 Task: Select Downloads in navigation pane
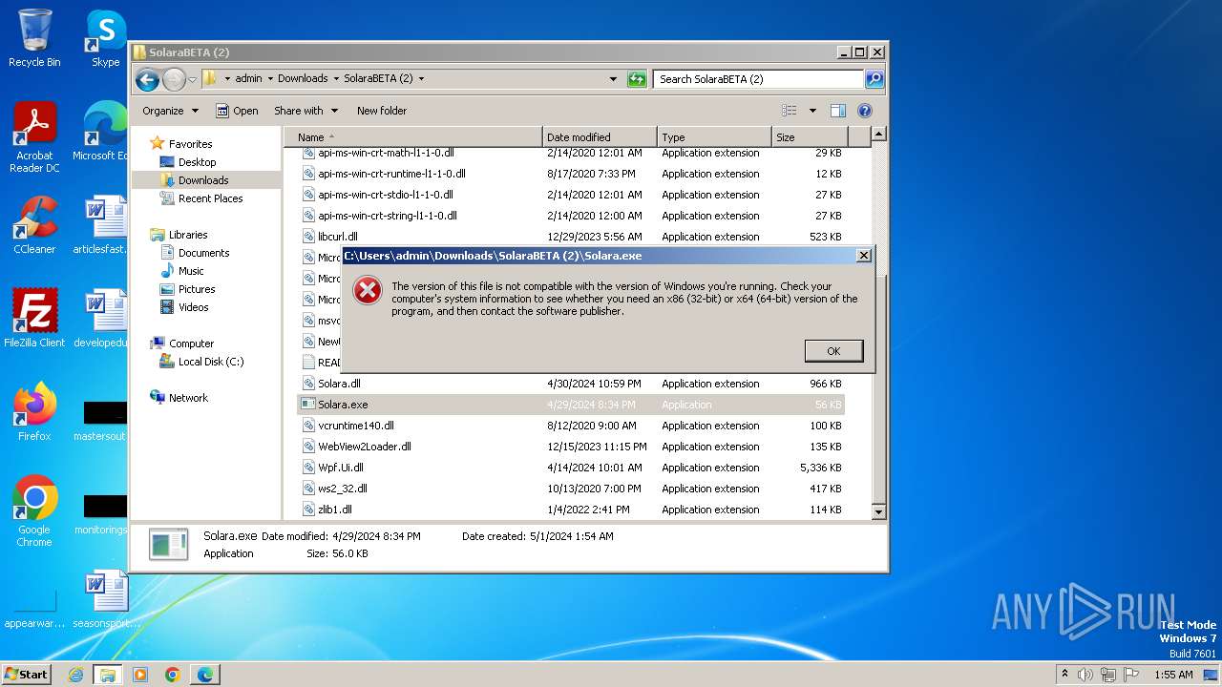202,180
